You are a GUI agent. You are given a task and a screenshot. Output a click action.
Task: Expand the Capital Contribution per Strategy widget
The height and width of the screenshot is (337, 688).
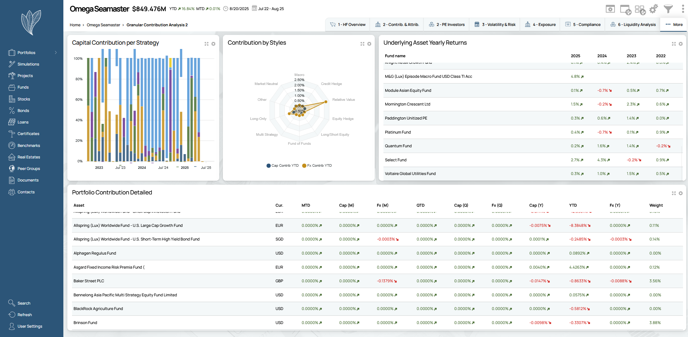tap(207, 44)
